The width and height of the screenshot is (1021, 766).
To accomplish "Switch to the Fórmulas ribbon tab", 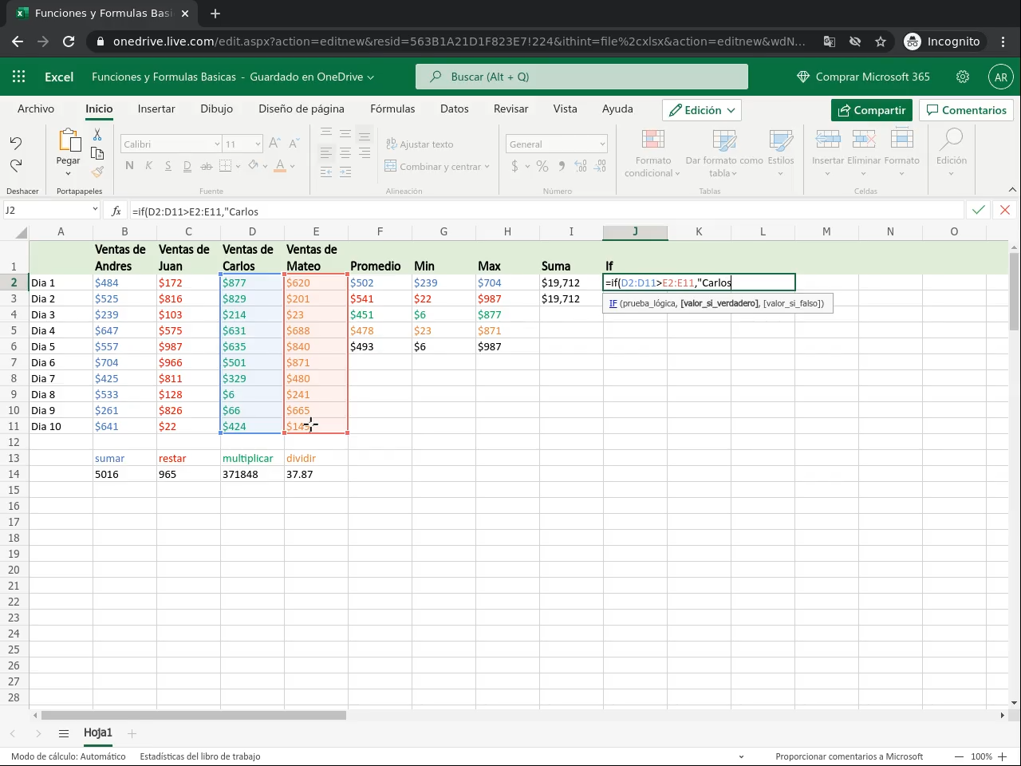I will [392, 109].
